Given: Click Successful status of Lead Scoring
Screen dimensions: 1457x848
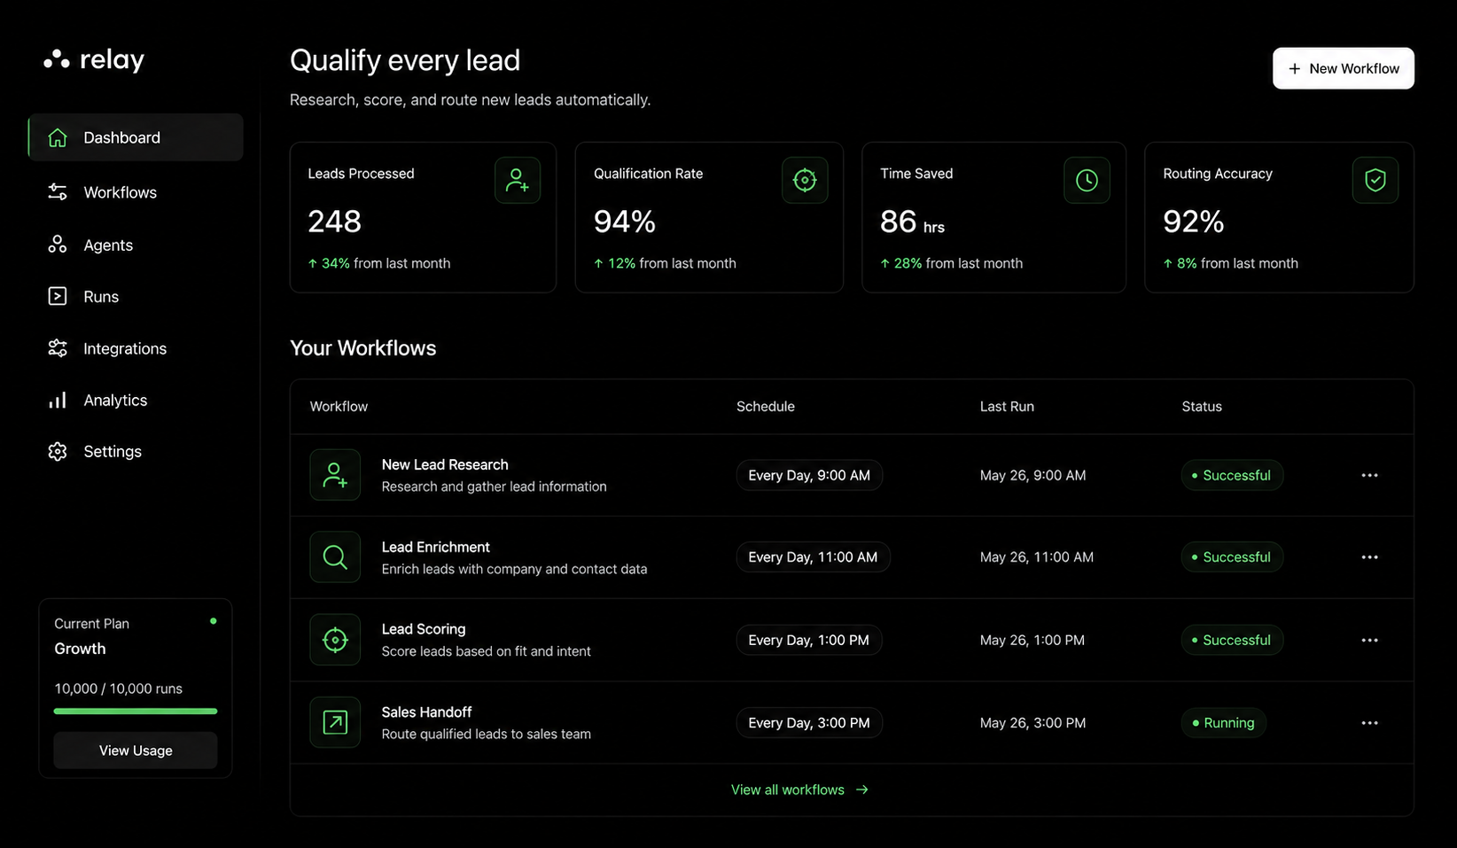Looking at the screenshot, I should coord(1232,640).
